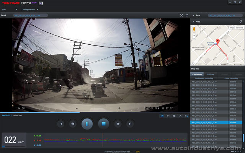245x153 pixels.
Task: Toggle the volume speaker icon
Action: click(x=186, y=116)
